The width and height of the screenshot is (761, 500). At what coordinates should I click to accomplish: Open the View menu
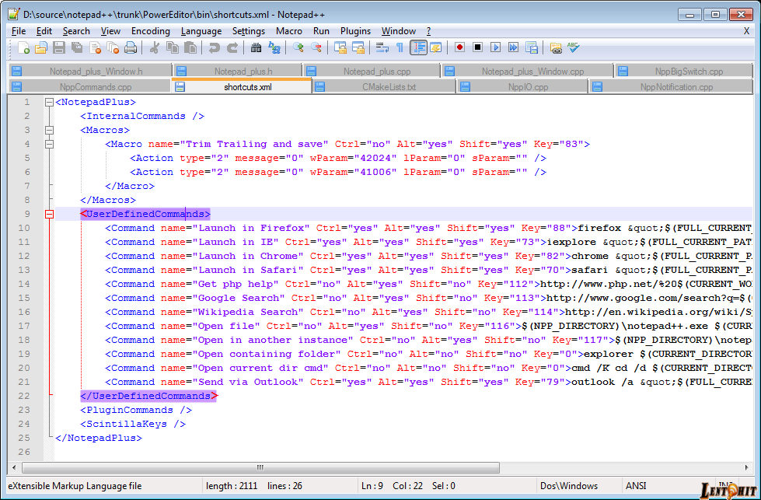click(110, 31)
